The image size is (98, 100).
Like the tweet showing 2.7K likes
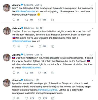coord(40,98)
